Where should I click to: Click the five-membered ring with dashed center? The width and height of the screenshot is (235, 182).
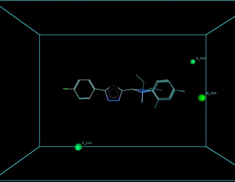(x=114, y=93)
